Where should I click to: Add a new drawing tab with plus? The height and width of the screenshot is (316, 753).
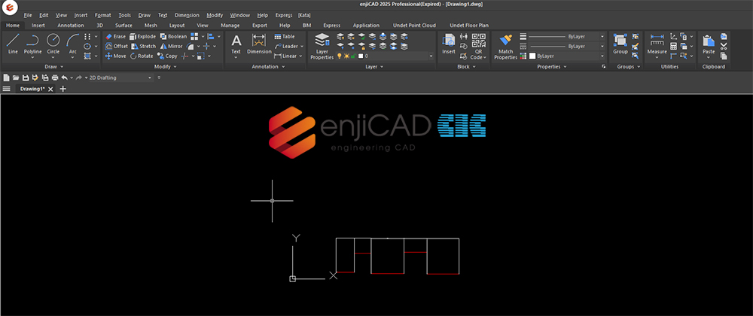[62, 89]
